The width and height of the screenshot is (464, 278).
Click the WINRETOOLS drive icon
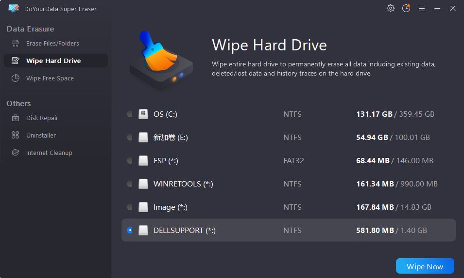[143, 184]
